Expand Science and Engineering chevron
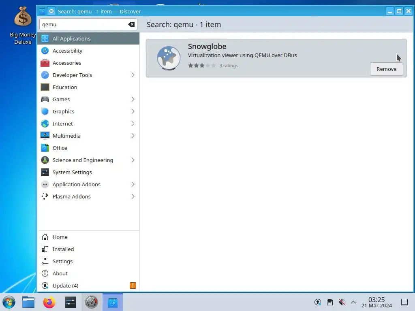This screenshot has height=311, width=415. pos(133,160)
